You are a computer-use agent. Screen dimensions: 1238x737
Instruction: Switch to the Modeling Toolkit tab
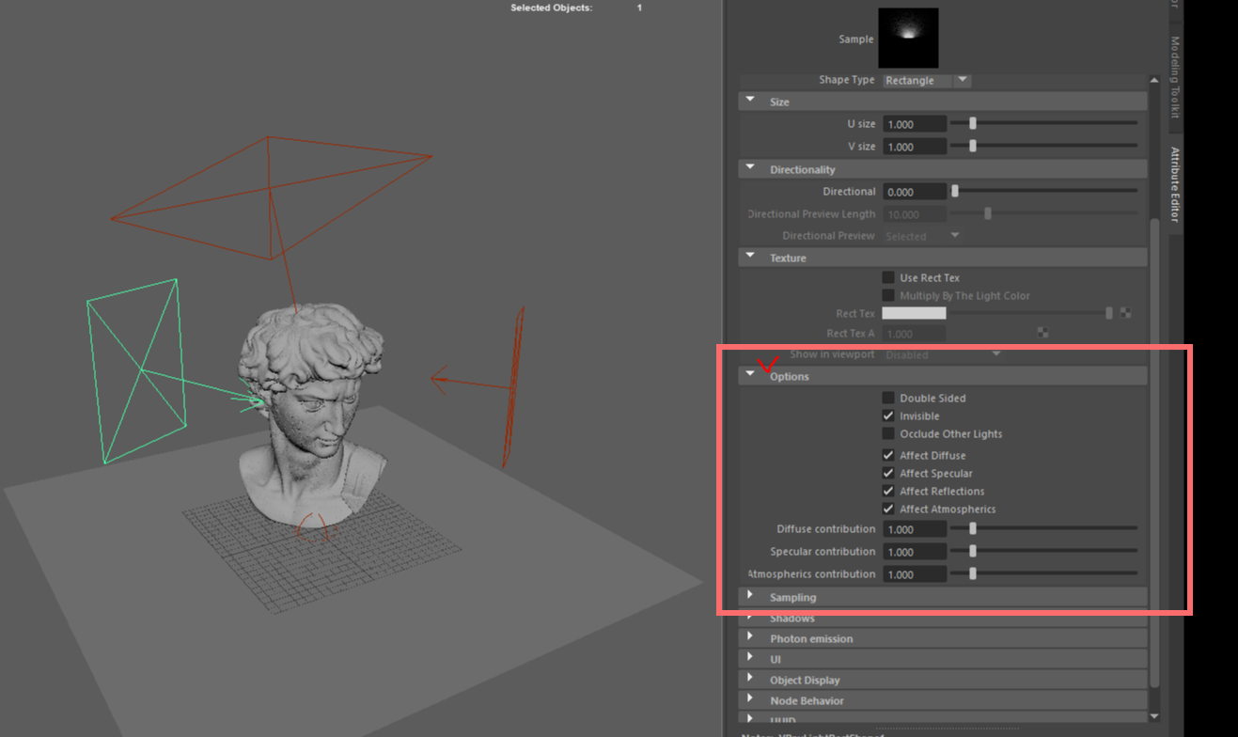pyautogui.click(x=1174, y=77)
